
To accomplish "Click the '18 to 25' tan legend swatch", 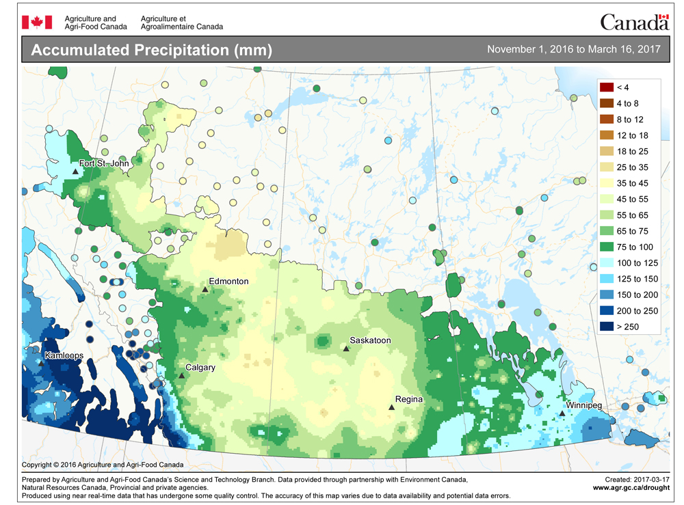I will (x=605, y=152).
